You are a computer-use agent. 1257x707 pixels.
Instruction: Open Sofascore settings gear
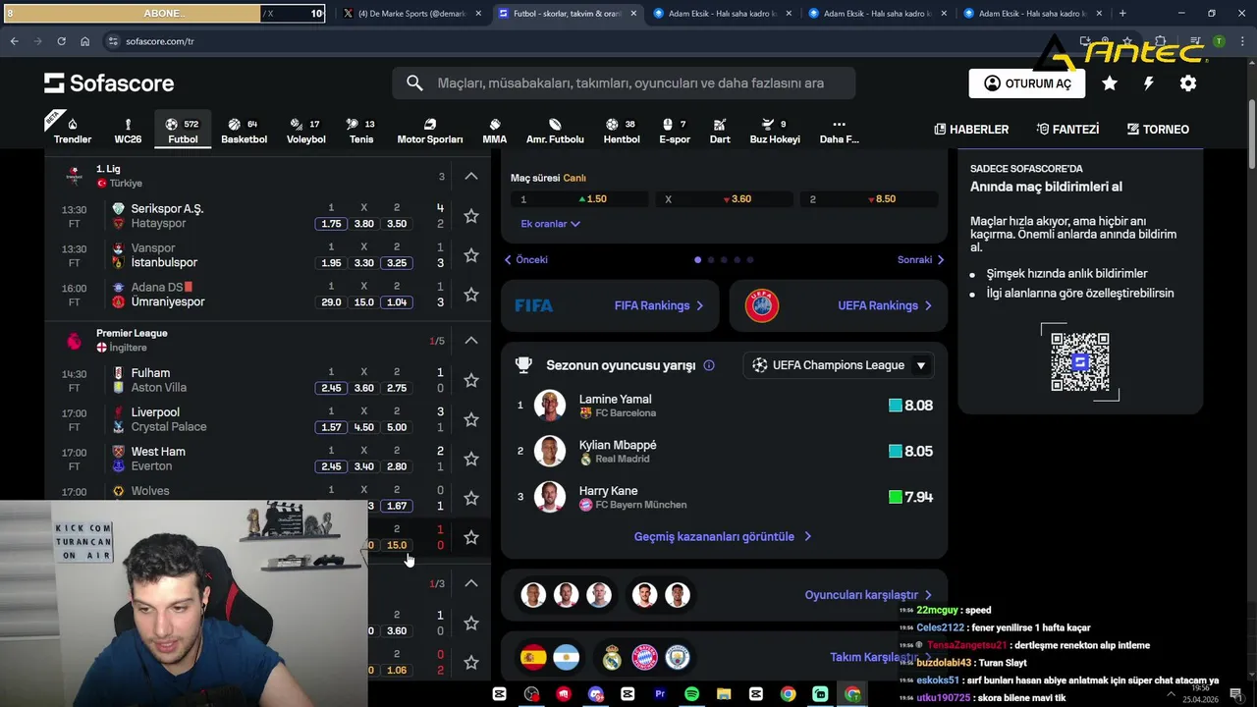click(x=1188, y=83)
